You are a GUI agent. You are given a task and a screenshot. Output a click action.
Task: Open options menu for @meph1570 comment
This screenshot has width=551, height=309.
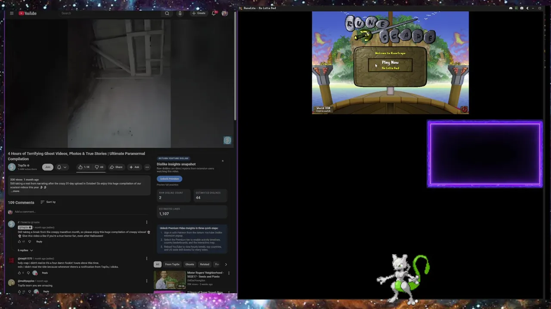click(x=147, y=258)
